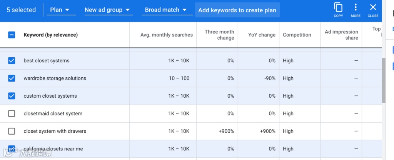Sort by Competition column header
Screen dimensions: 394x160
[x=297, y=35]
